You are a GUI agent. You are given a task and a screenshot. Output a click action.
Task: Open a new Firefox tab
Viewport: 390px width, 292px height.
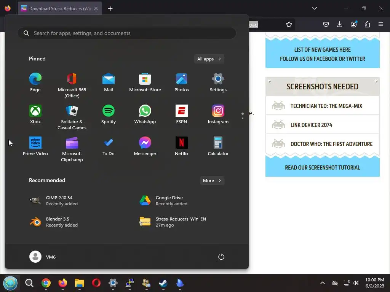pyautogui.click(x=110, y=9)
